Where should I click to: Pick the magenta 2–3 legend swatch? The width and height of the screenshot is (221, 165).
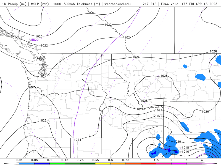(179, 164)
